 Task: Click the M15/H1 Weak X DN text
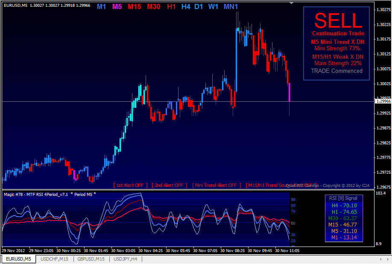coord(338,57)
